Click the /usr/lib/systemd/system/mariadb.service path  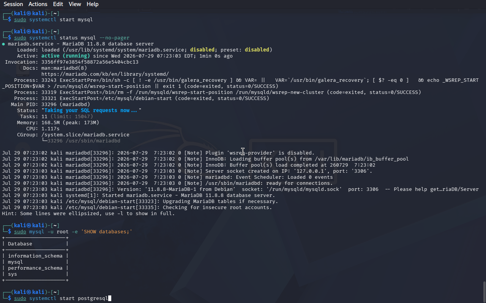[x=125, y=50]
